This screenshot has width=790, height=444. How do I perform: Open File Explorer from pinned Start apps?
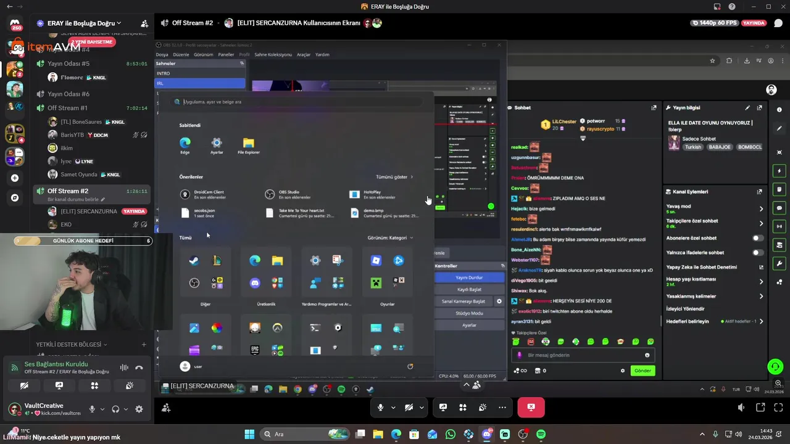point(248,146)
